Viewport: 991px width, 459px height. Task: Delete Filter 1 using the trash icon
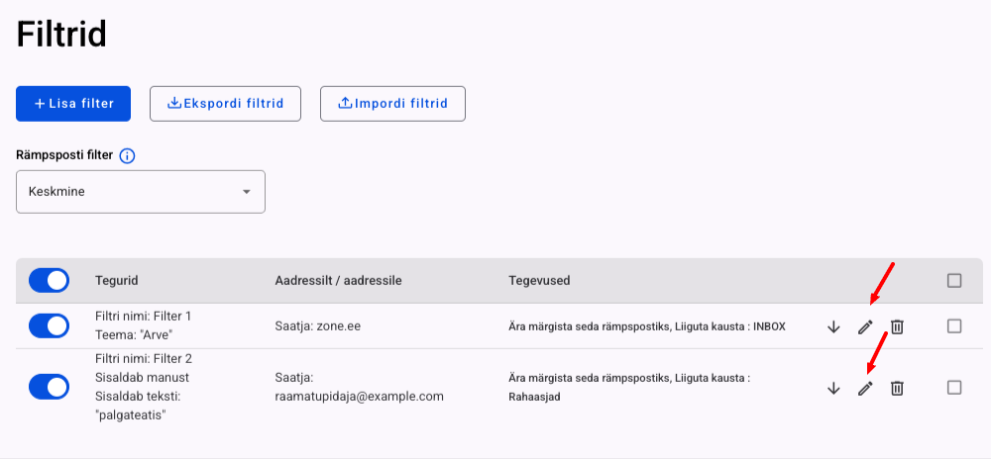click(x=896, y=327)
